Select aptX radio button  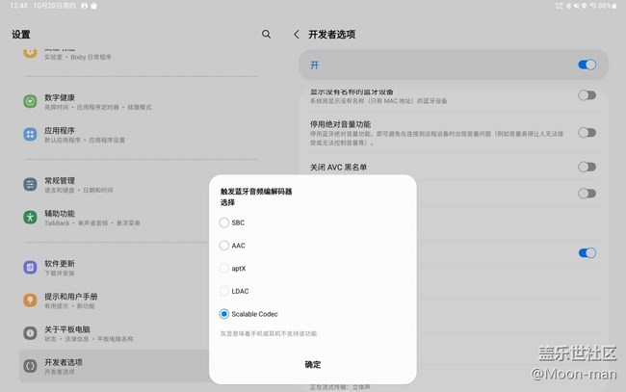coord(224,268)
